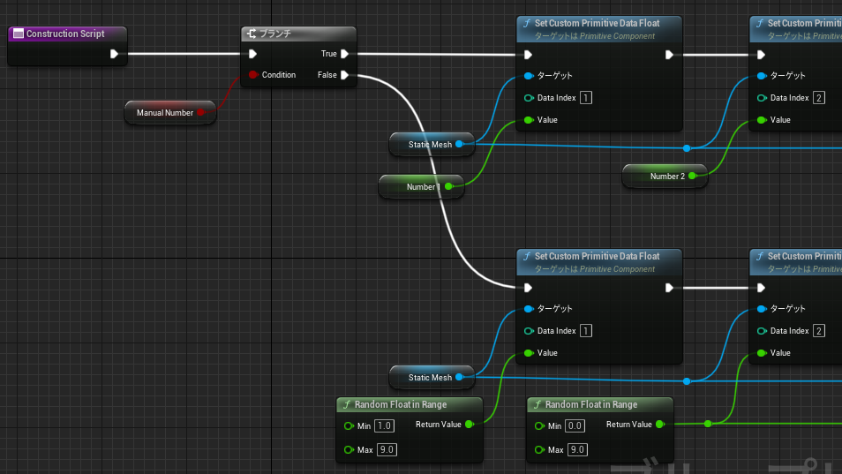The image size is (842, 474).
Task: Click function icon on Random Float with Min 0.0
Action: pos(537,404)
